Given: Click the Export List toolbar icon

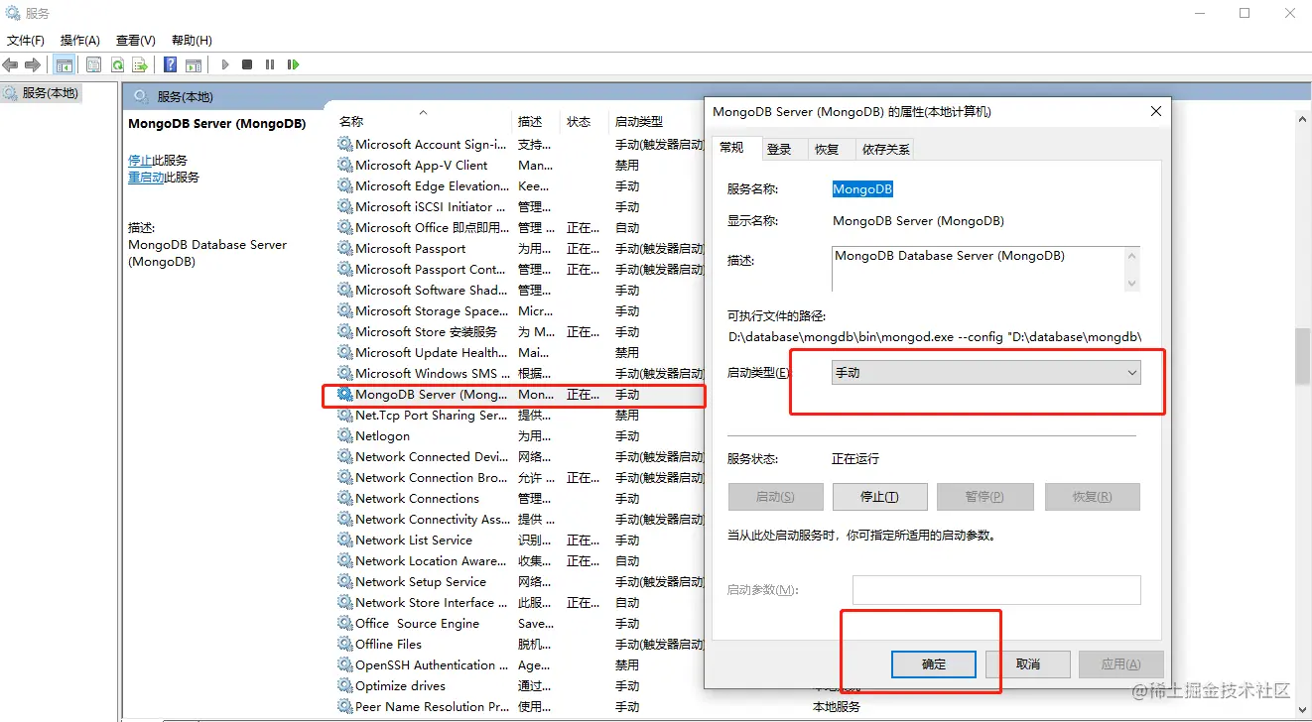Looking at the screenshot, I should (x=140, y=64).
